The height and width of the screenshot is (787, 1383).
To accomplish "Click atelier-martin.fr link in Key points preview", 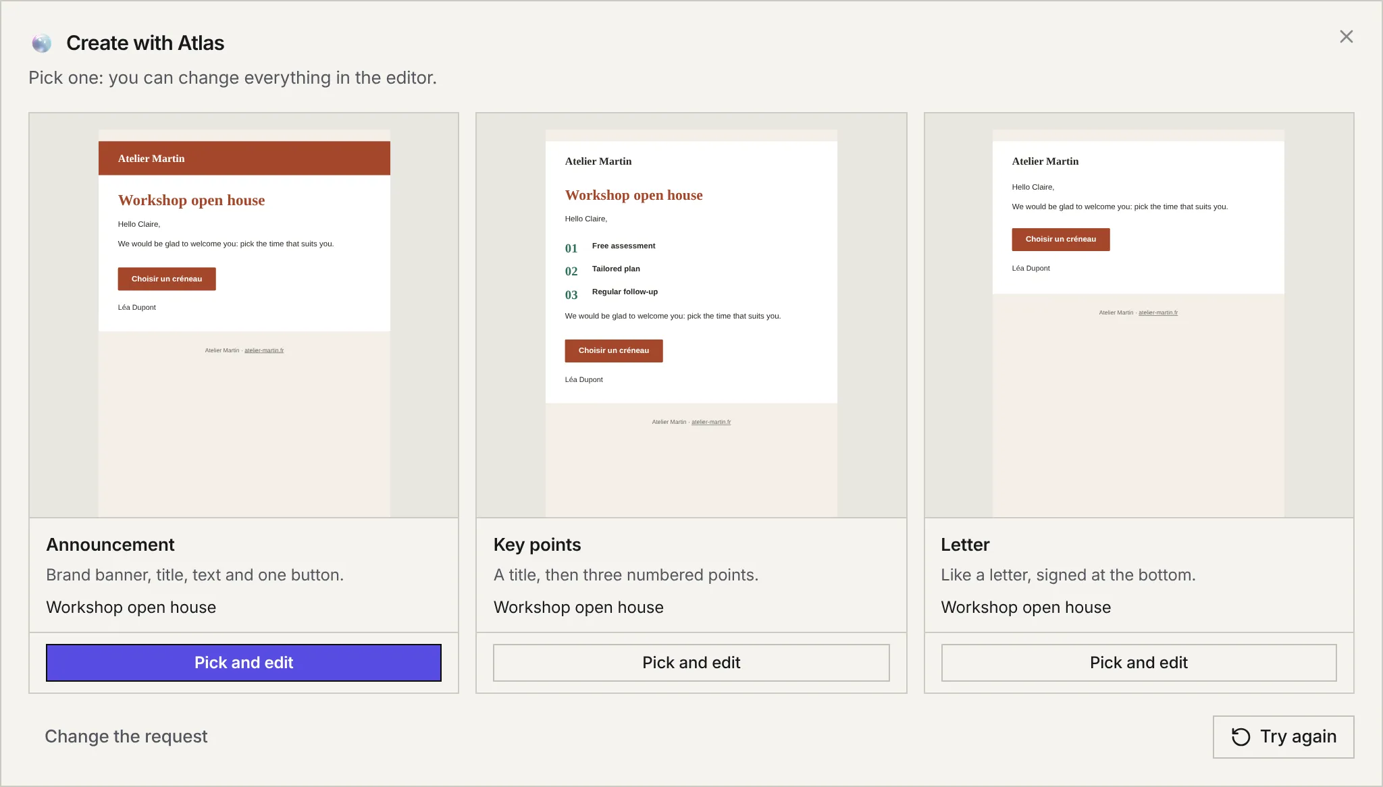I will coord(711,422).
